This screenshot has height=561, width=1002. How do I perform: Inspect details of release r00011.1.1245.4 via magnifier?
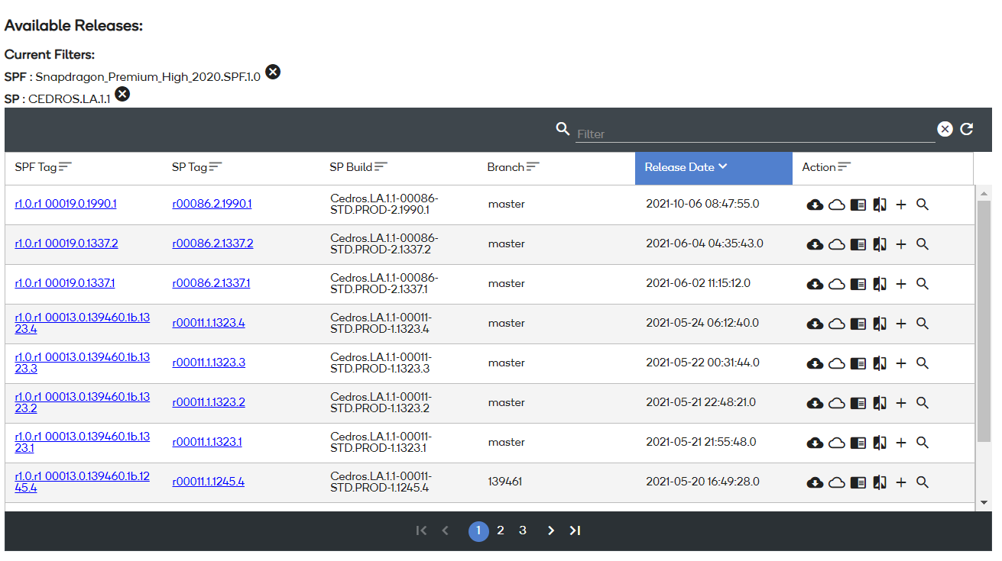pyautogui.click(x=923, y=482)
